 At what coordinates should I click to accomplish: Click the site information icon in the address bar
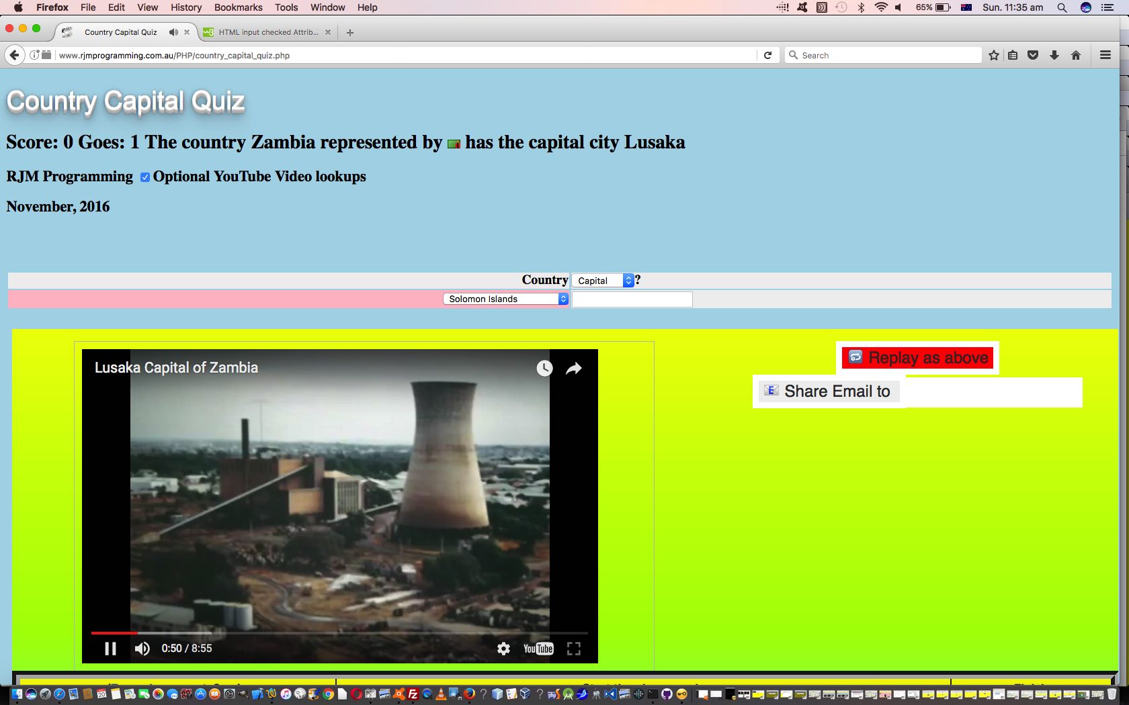pyautogui.click(x=34, y=55)
